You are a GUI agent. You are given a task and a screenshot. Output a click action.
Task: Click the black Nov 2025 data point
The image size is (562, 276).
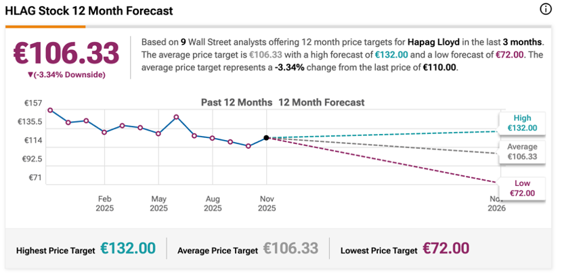(x=267, y=138)
